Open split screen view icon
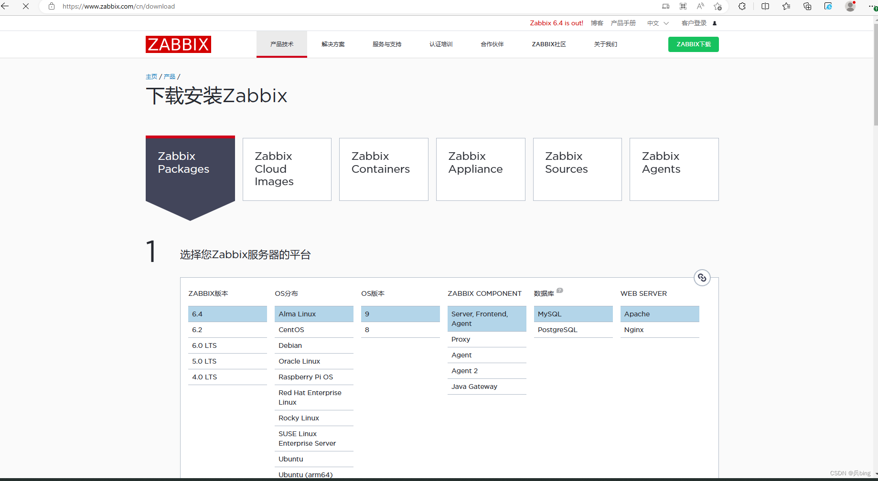The height and width of the screenshot is (481, 878). pyautogui.click(x=765, y=6)
